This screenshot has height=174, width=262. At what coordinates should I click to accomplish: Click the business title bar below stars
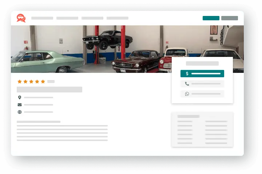(x=49, y=90)
